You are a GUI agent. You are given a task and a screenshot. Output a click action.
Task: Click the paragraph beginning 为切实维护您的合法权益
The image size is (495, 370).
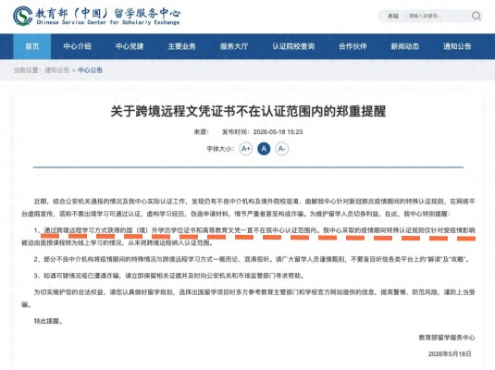pyautogui.click(x=248, y=299)
